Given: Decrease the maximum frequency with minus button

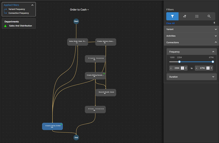Looking at the screenshot, I should tap(197, 68).
